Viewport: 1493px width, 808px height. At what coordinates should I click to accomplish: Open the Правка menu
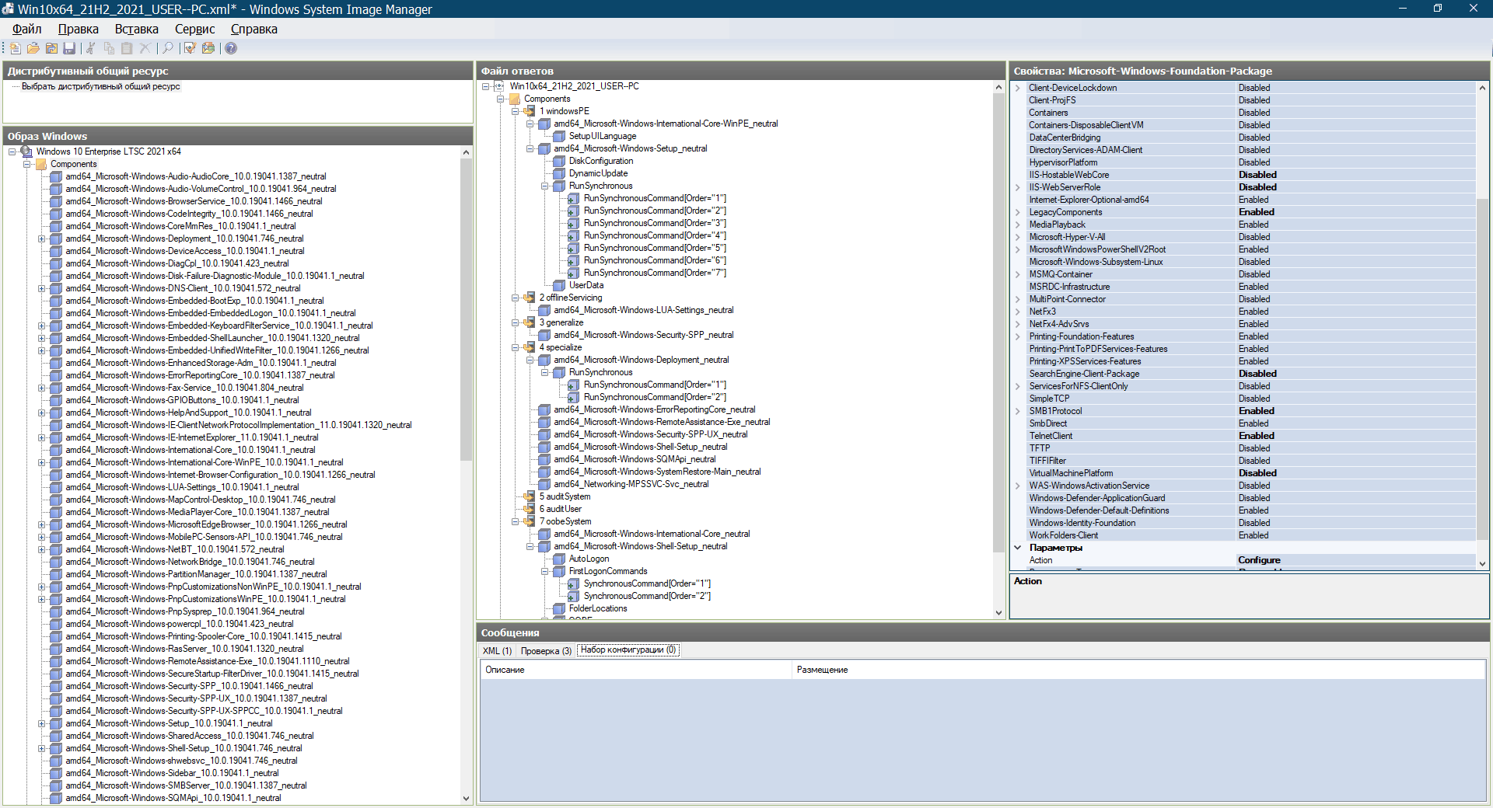coord(79,29)
